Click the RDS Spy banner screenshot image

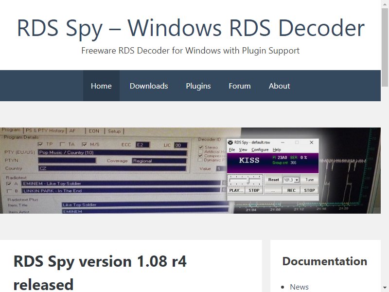[x=190, y=170]
